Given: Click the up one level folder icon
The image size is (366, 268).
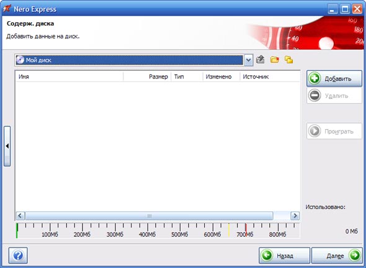Looking at the screenshot, I should pyautogui.click(x=261, y=60).
